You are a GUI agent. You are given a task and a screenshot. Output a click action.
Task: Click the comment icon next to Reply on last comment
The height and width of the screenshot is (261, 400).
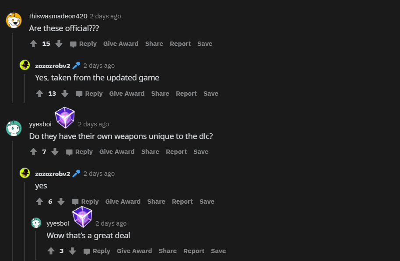click(x=87, y=251)
